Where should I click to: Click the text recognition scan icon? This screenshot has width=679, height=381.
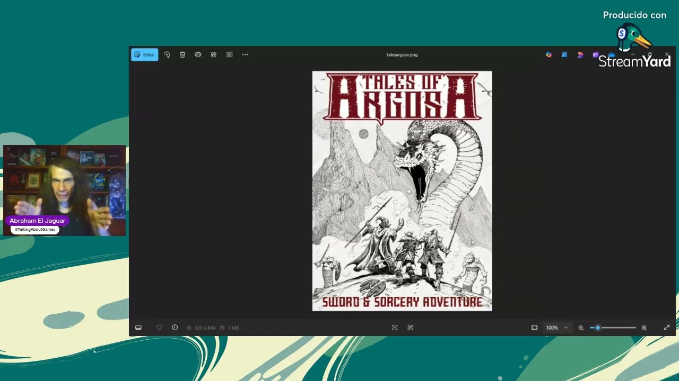(410, 328)
